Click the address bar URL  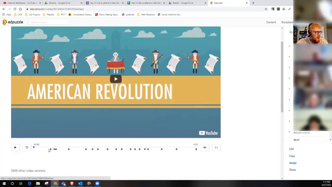(x=57, y=9)
